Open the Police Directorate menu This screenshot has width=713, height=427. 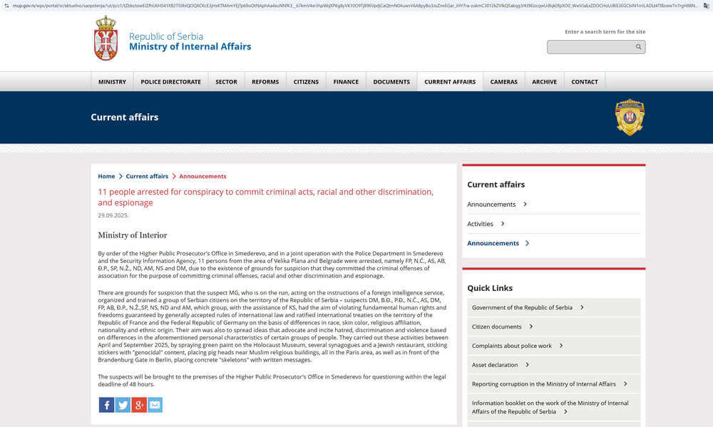(170, 82)
